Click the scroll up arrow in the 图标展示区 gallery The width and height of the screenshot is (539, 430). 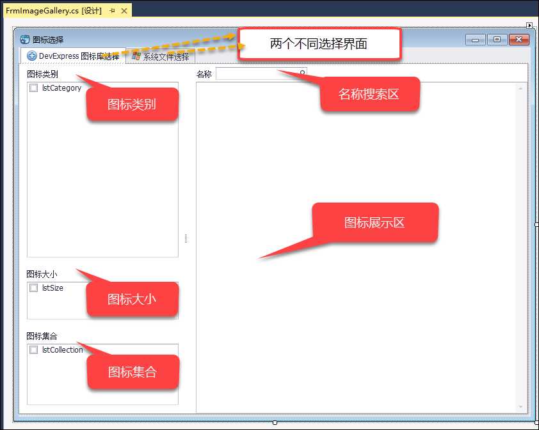point(520,89)
